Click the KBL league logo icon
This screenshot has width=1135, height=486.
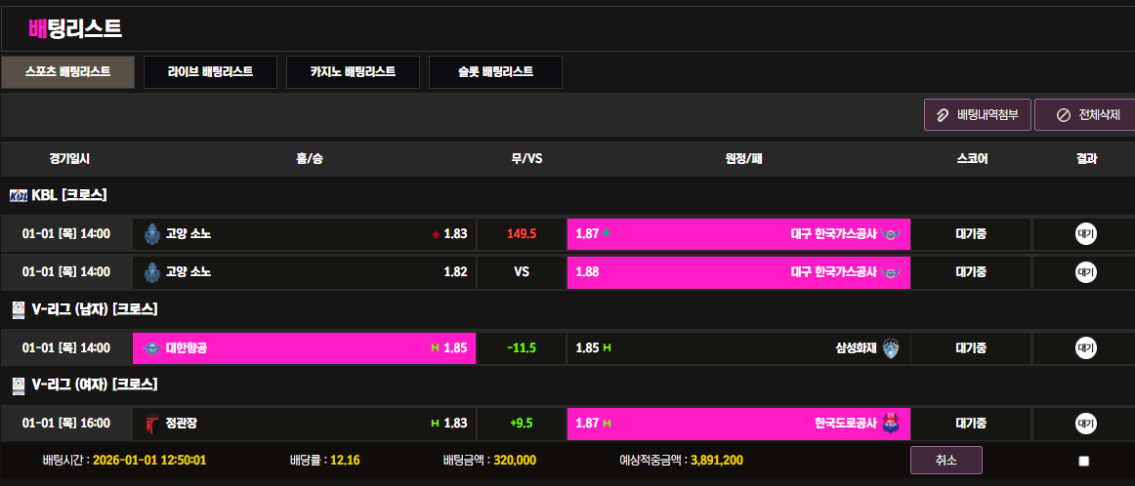(x=18, y=195)
